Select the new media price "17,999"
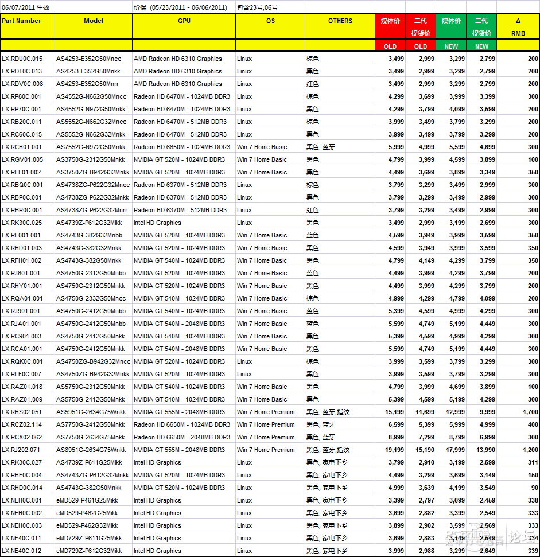540x557 pixels. [455, 450]
